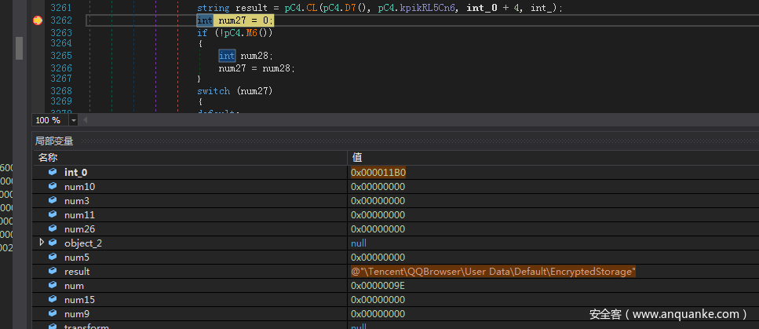Screen dimensions: 759x329
Task: Click the variable icon beside num15
Action: pos(53,300)
